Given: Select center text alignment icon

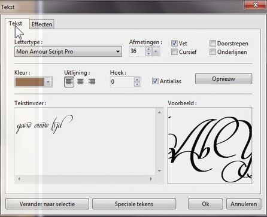Looking at the screenshot, I should pos(80,82).
